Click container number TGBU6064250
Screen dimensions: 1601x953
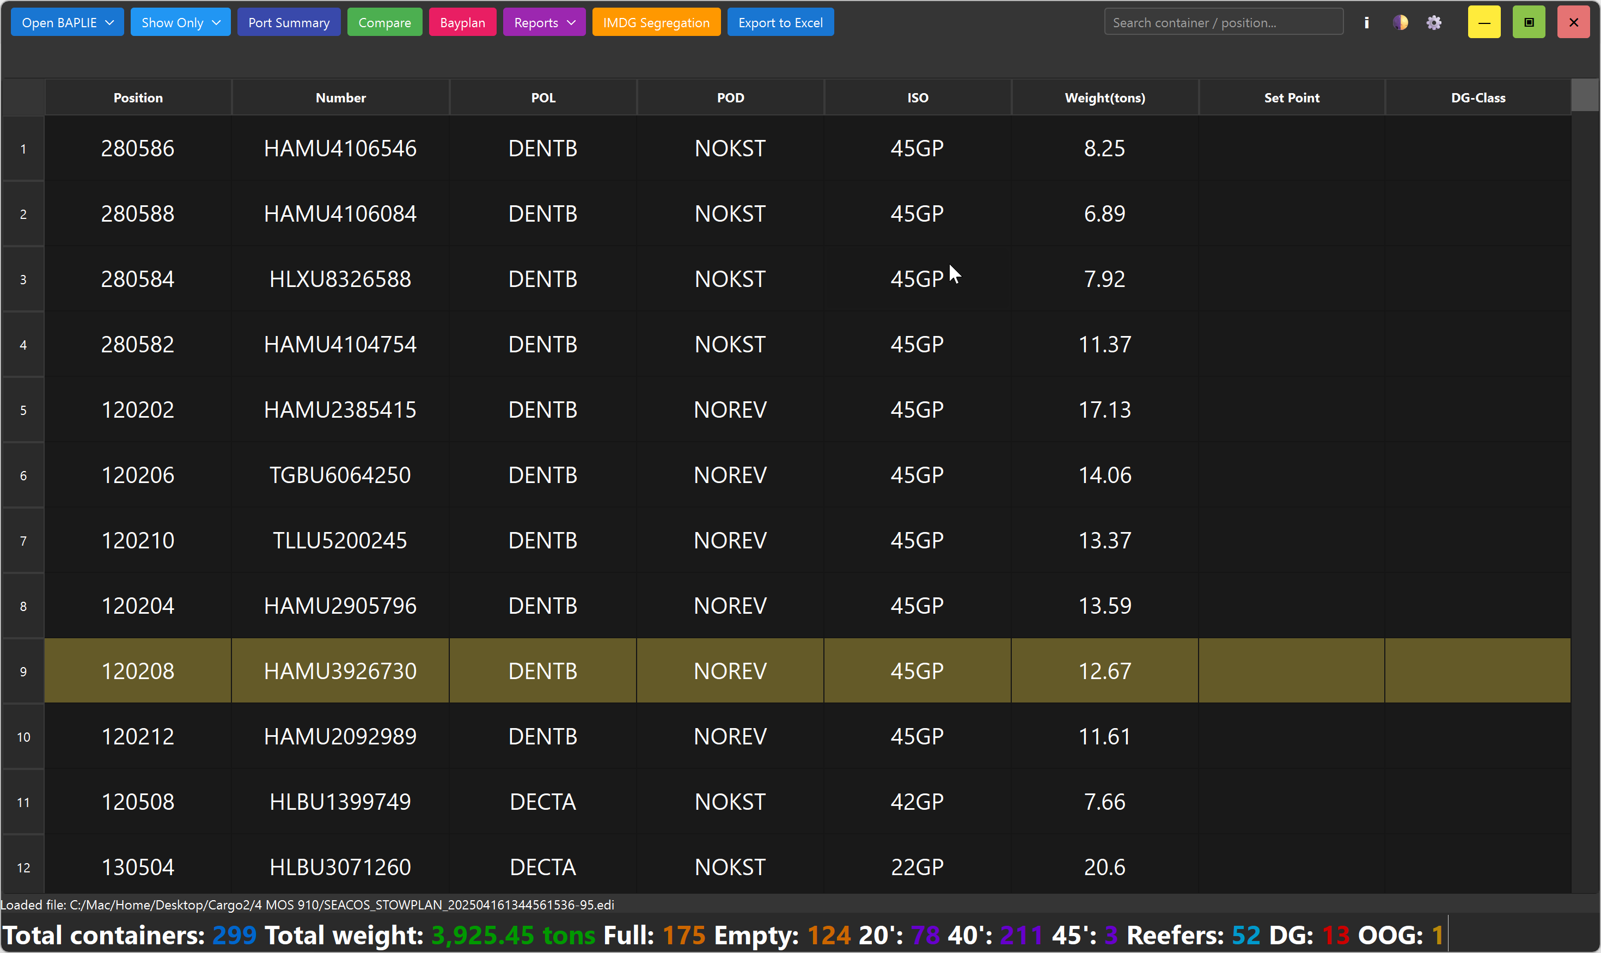[x=340, y=474]
